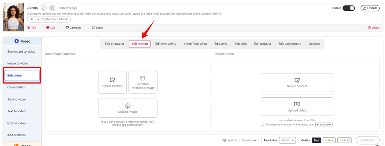Viewport: 385px width, 146px height.
Task: Open Text to video option
Action: 16,111
